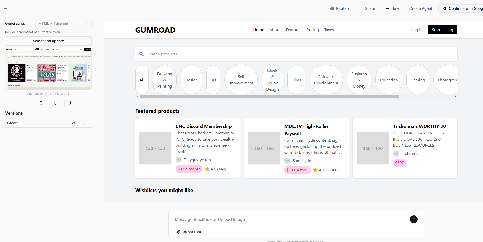Click trishonna avatar icon
Image resolution: width=483 pixels, height=242 pixels.
coord(396,154)
